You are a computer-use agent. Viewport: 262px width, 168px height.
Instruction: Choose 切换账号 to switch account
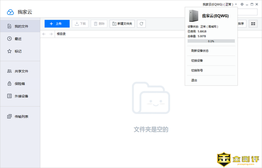[x=197, y=70]
